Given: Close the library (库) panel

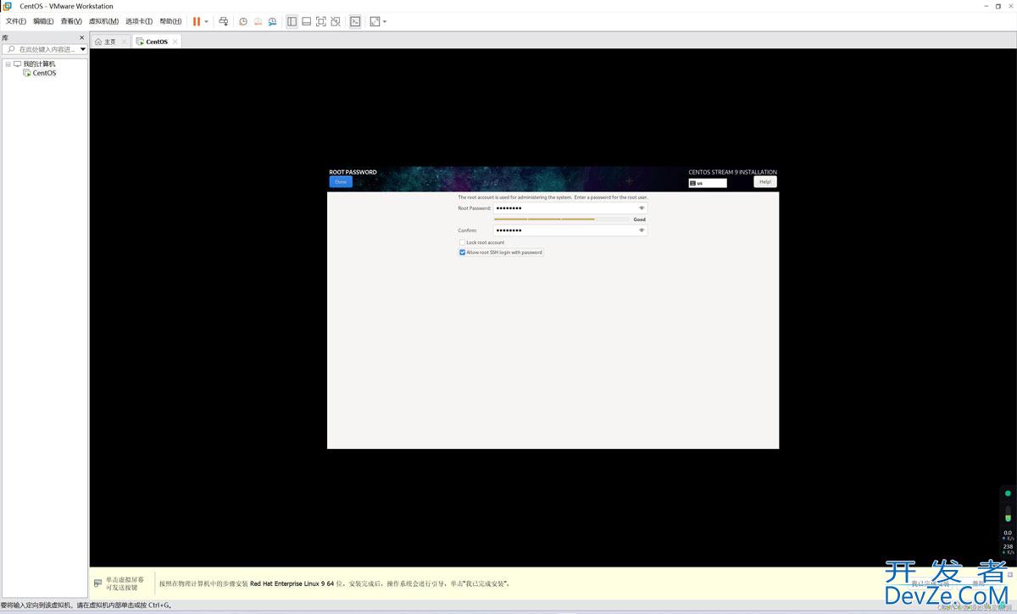Looking at the screenshot, I should [82, 38].
